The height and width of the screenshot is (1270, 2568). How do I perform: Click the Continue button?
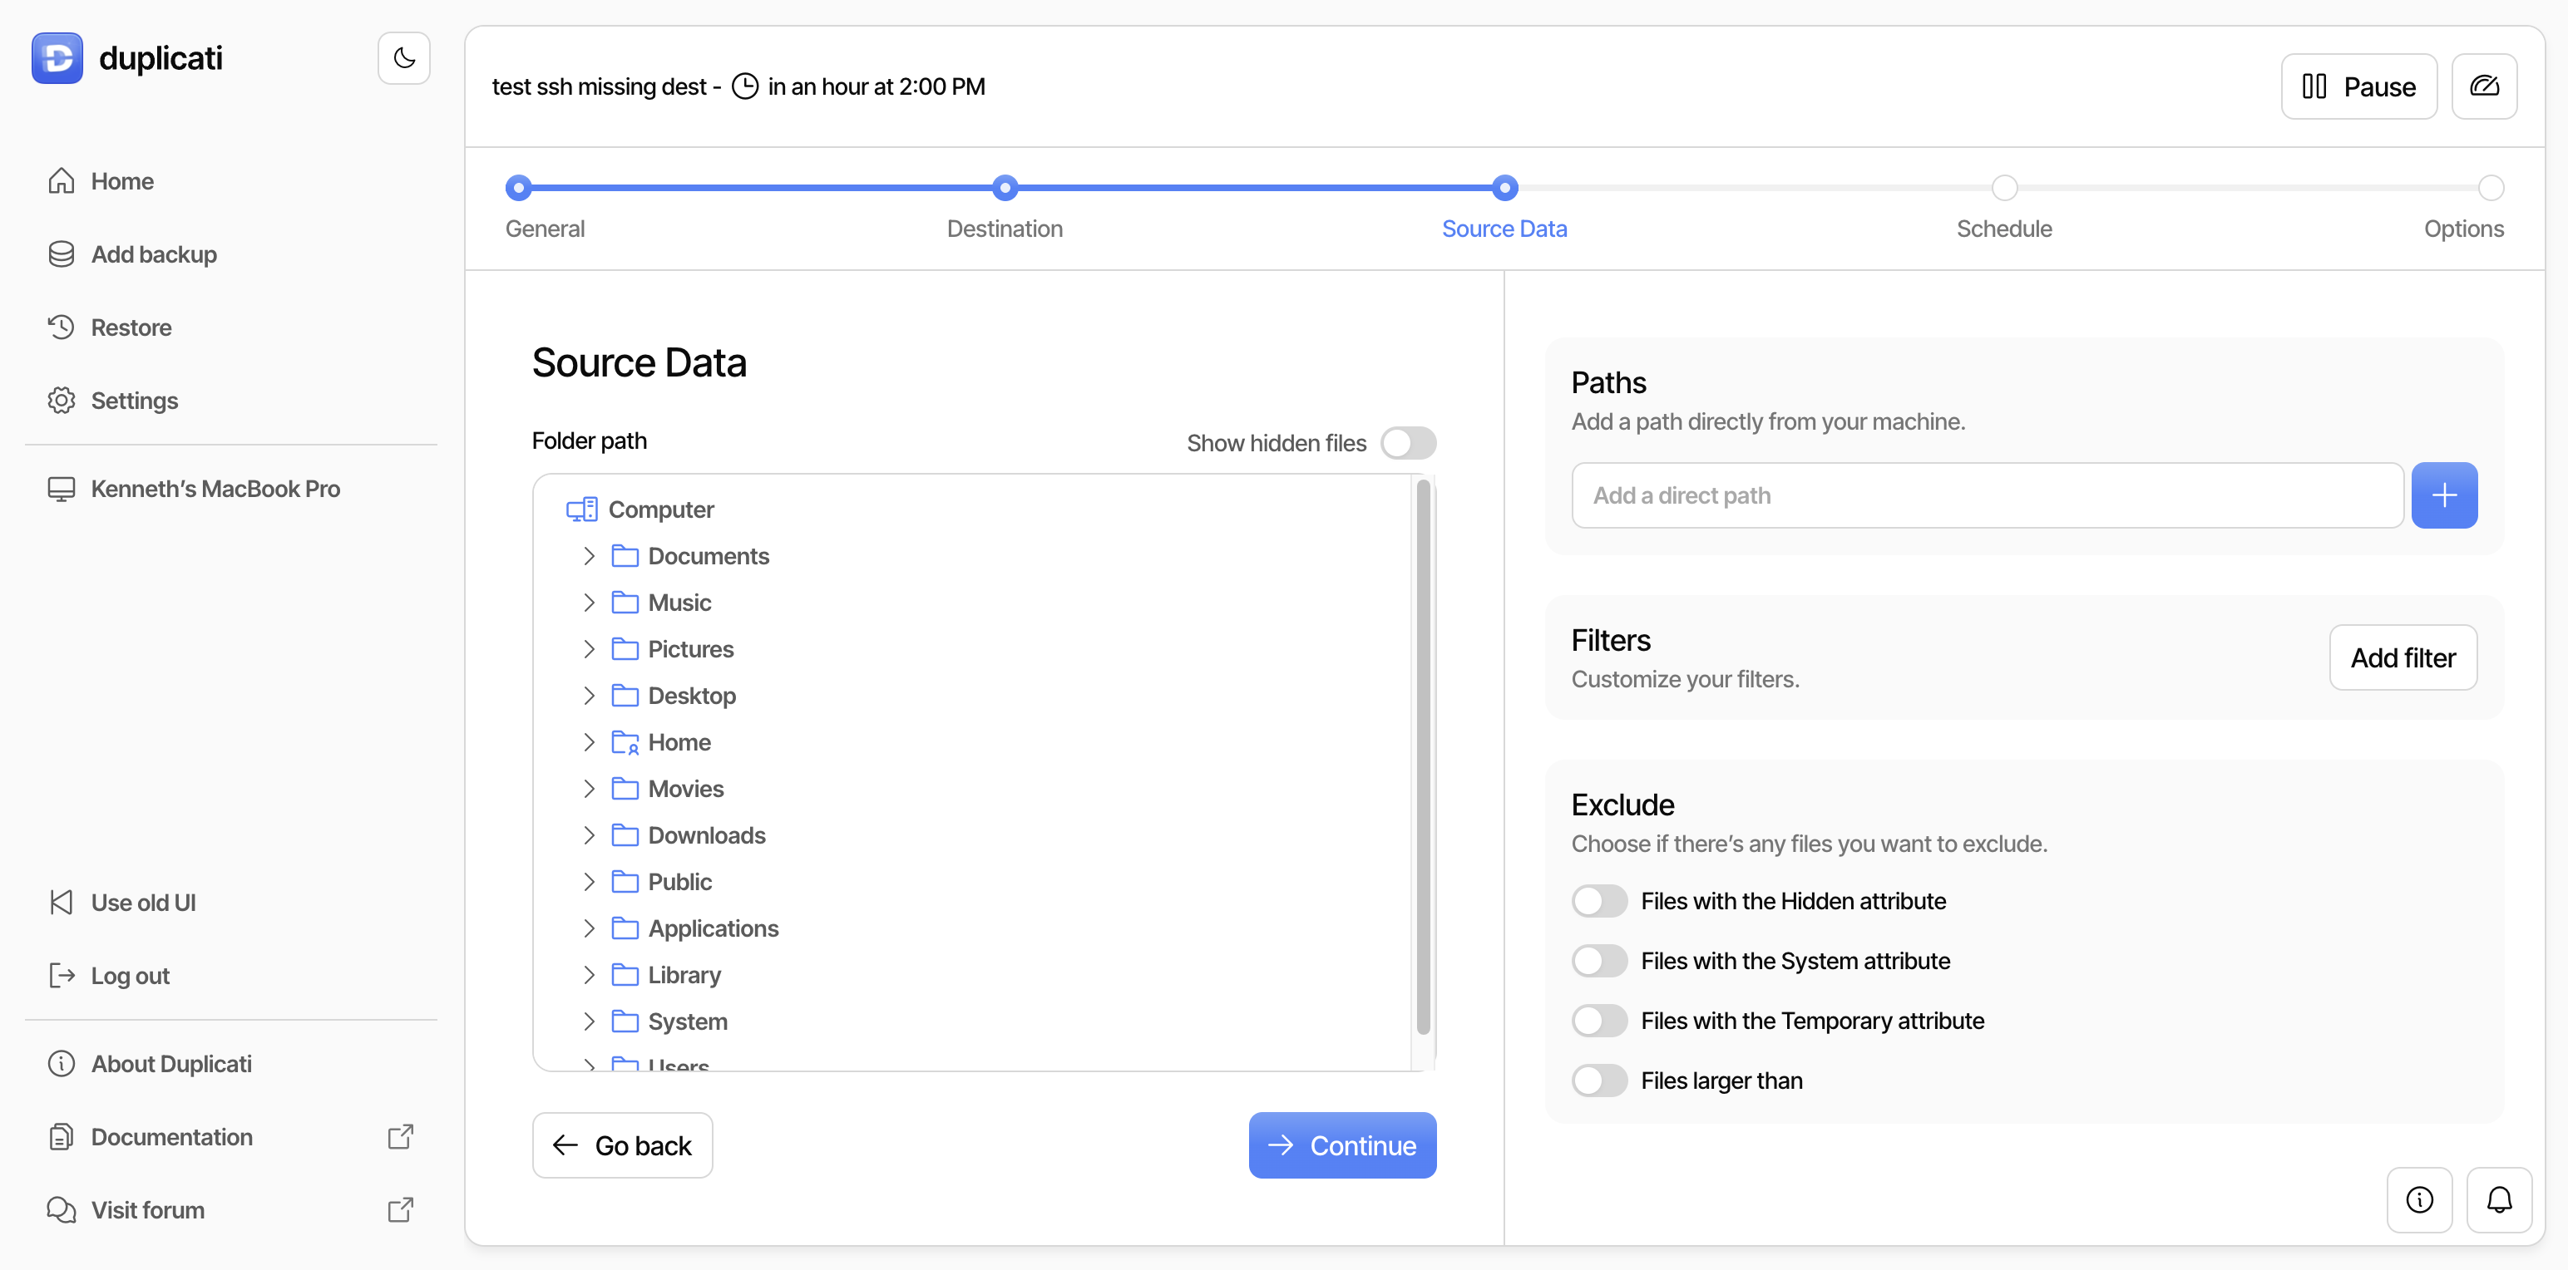tap(1342, 1144)
